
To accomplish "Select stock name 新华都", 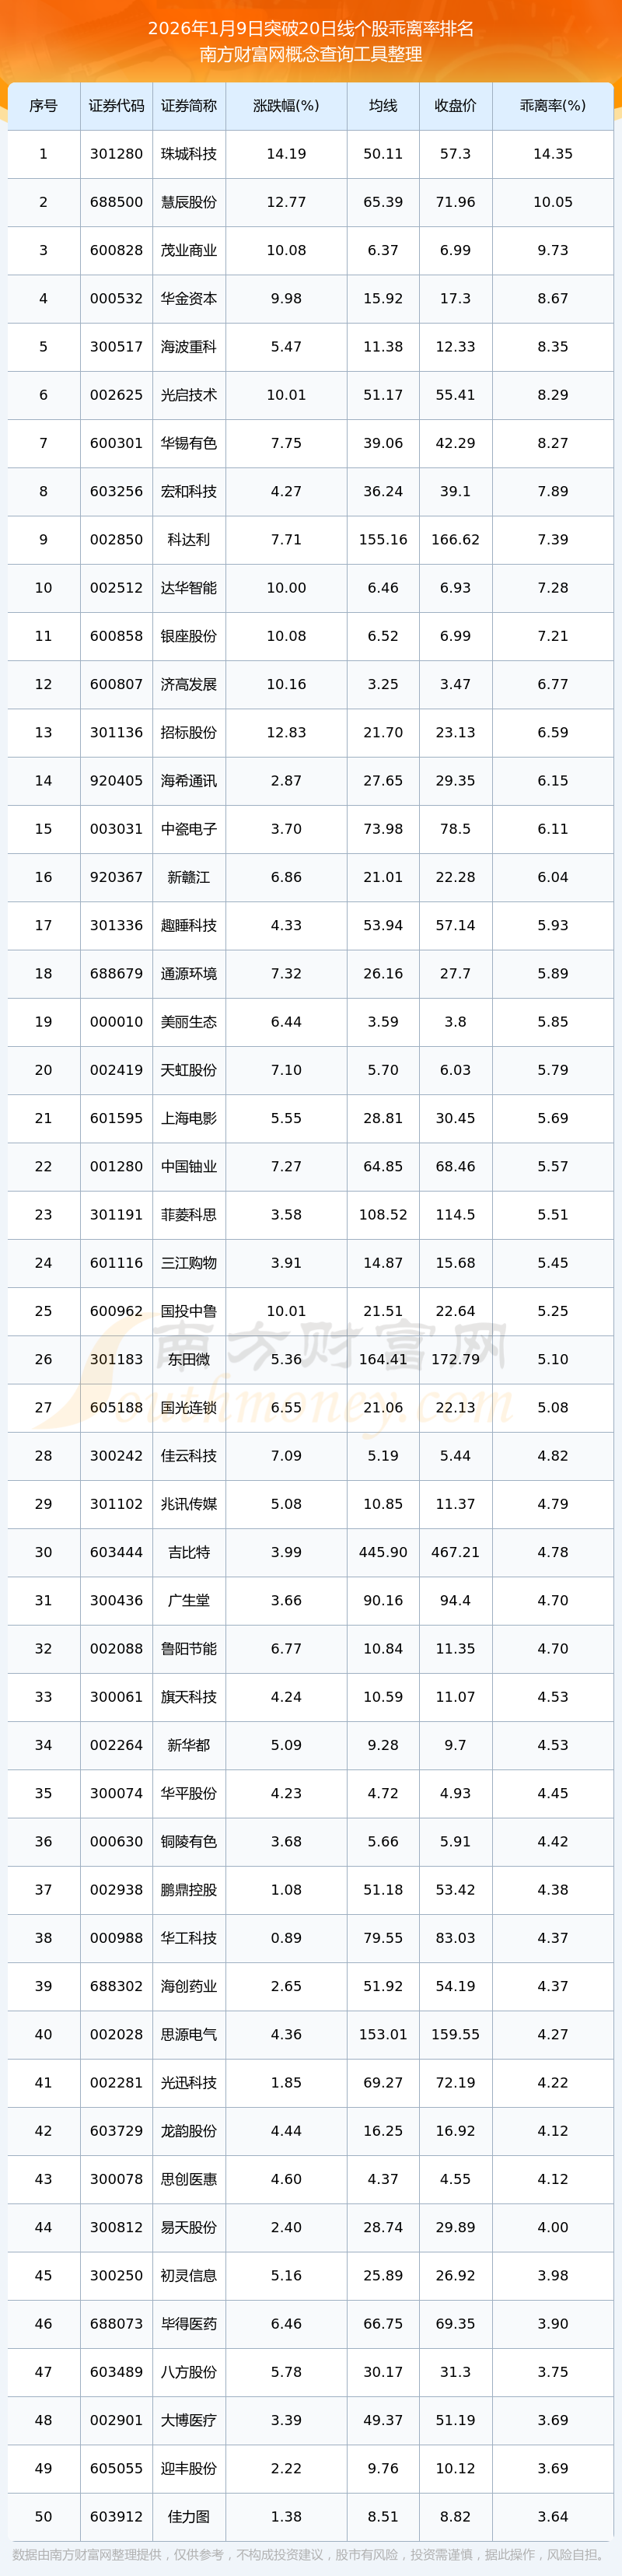I will 189,1745.
